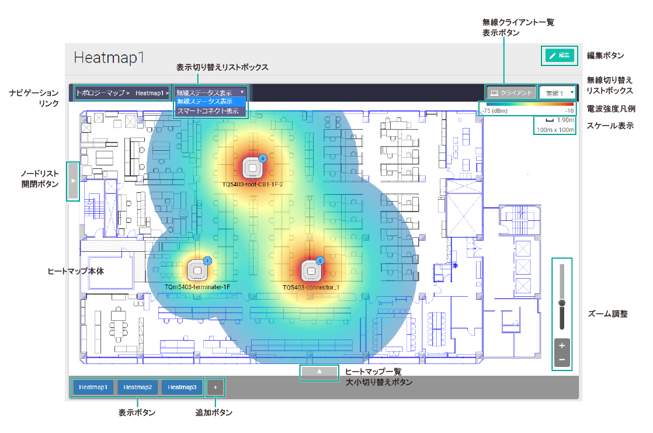The image size is (653, 433).
Task: Click the TQ5403-root-CB1-1F-2 label text
Action: point(252,184)
